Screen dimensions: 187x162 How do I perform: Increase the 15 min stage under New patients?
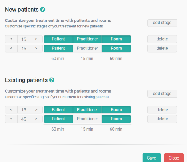pos(36,39)
